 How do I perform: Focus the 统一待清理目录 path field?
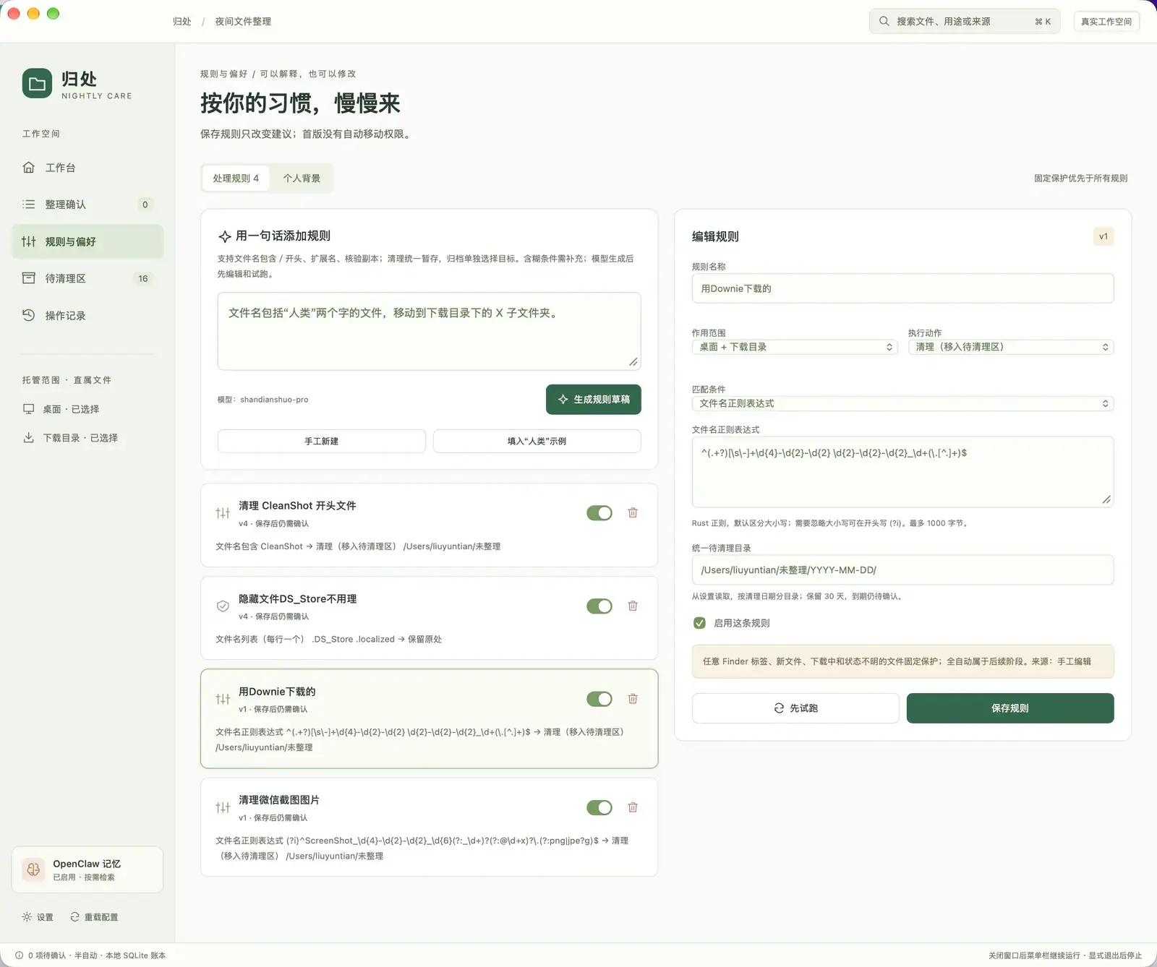(x=902, y=570)
